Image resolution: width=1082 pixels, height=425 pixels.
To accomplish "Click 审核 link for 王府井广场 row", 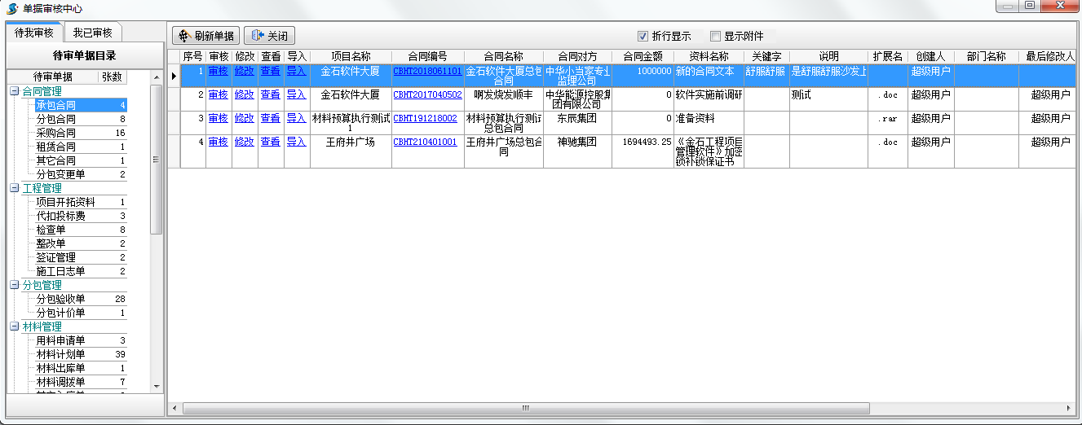I will point(218,142).
